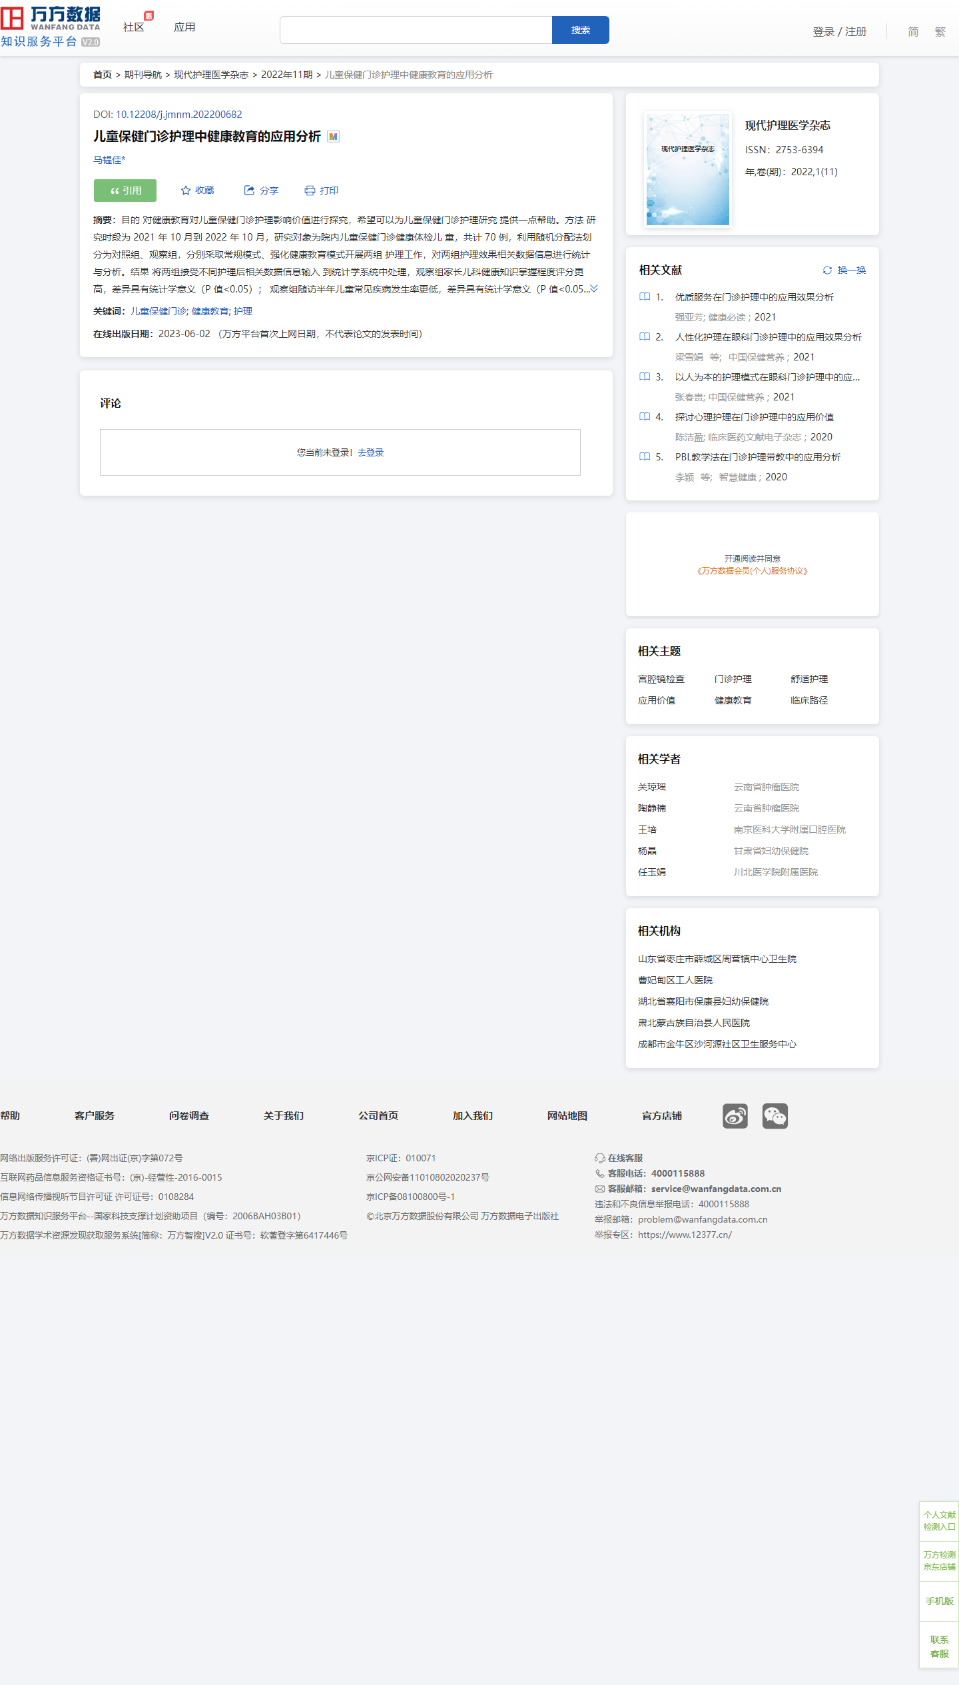The height and width of the screenshot is (1685, 959).
Task: Switch to traditional Chinese 繁
Action: point(940,31)
